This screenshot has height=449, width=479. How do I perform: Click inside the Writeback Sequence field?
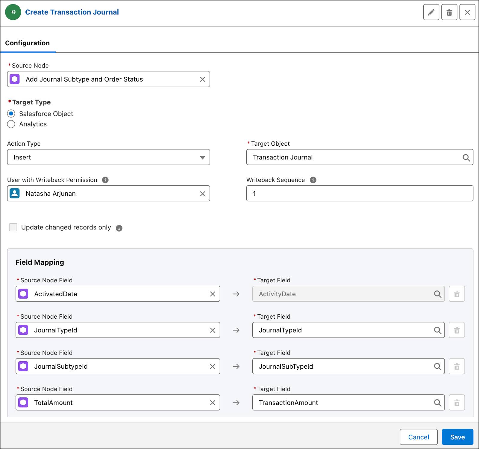[x=329, y=193]
